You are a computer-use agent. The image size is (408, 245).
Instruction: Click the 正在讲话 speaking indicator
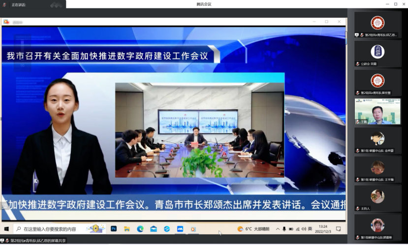coord(19,4)
